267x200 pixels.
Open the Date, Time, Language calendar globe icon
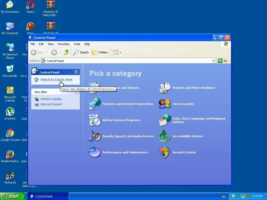point(165,120)
